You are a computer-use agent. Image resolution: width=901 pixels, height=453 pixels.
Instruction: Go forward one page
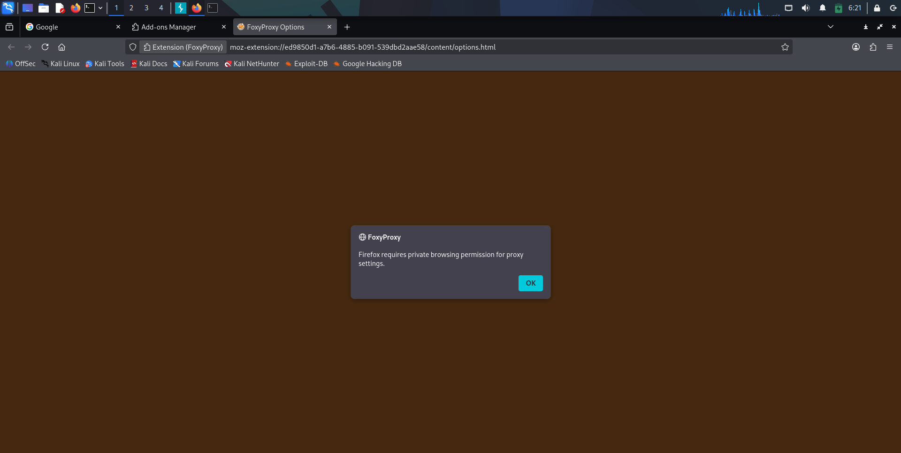tap(28, 47)
